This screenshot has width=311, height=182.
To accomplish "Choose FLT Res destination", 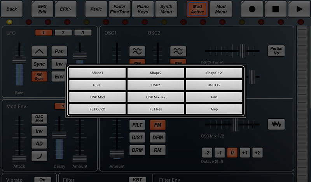I will pyautogui.click(x=156, y=109).
